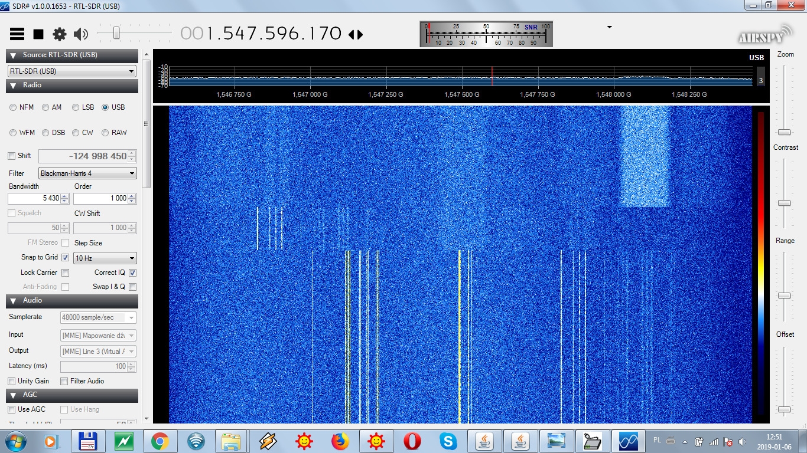807x453 pixels.
Task: Click the volume slider at top
Action: [x=135, y=34]
